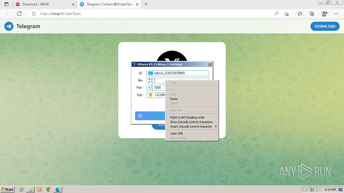Click the Key input field
Viewport: 344px width, 193px height.
click(x=156, y=95)
